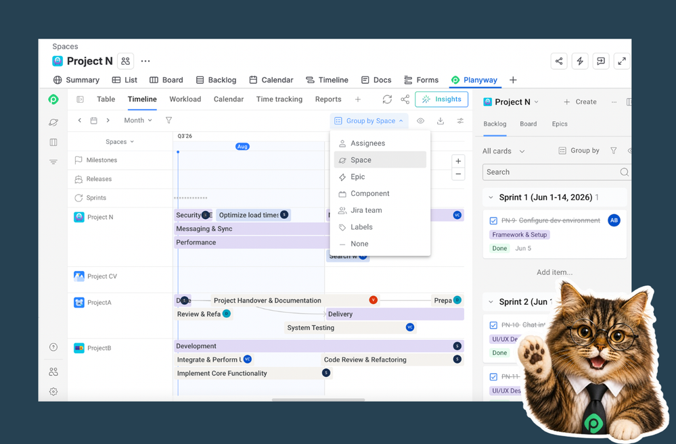Switch to the Summary tab
Viewport: 676px width, 444px height.
76,80
